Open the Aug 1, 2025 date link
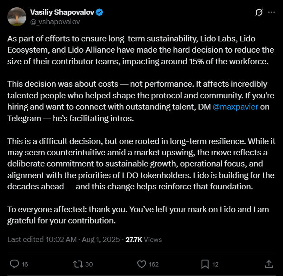Viewport: 283px width, 276px height. 101,240
